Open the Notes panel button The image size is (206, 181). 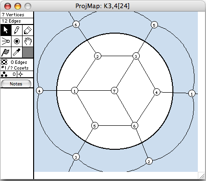(16, 84)
